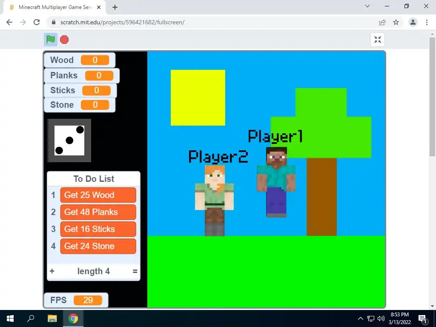
Task: Click the Planks variable value
Action: click(x=99, y=75)
